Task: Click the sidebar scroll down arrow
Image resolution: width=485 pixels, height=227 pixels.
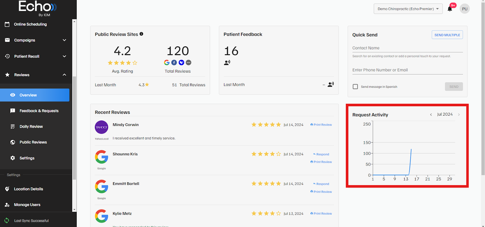Action: pyautogui.click(x=74, y=209)
